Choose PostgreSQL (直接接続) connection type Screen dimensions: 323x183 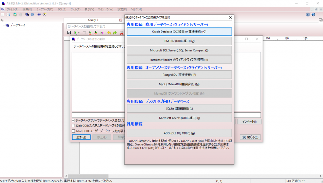179,75
